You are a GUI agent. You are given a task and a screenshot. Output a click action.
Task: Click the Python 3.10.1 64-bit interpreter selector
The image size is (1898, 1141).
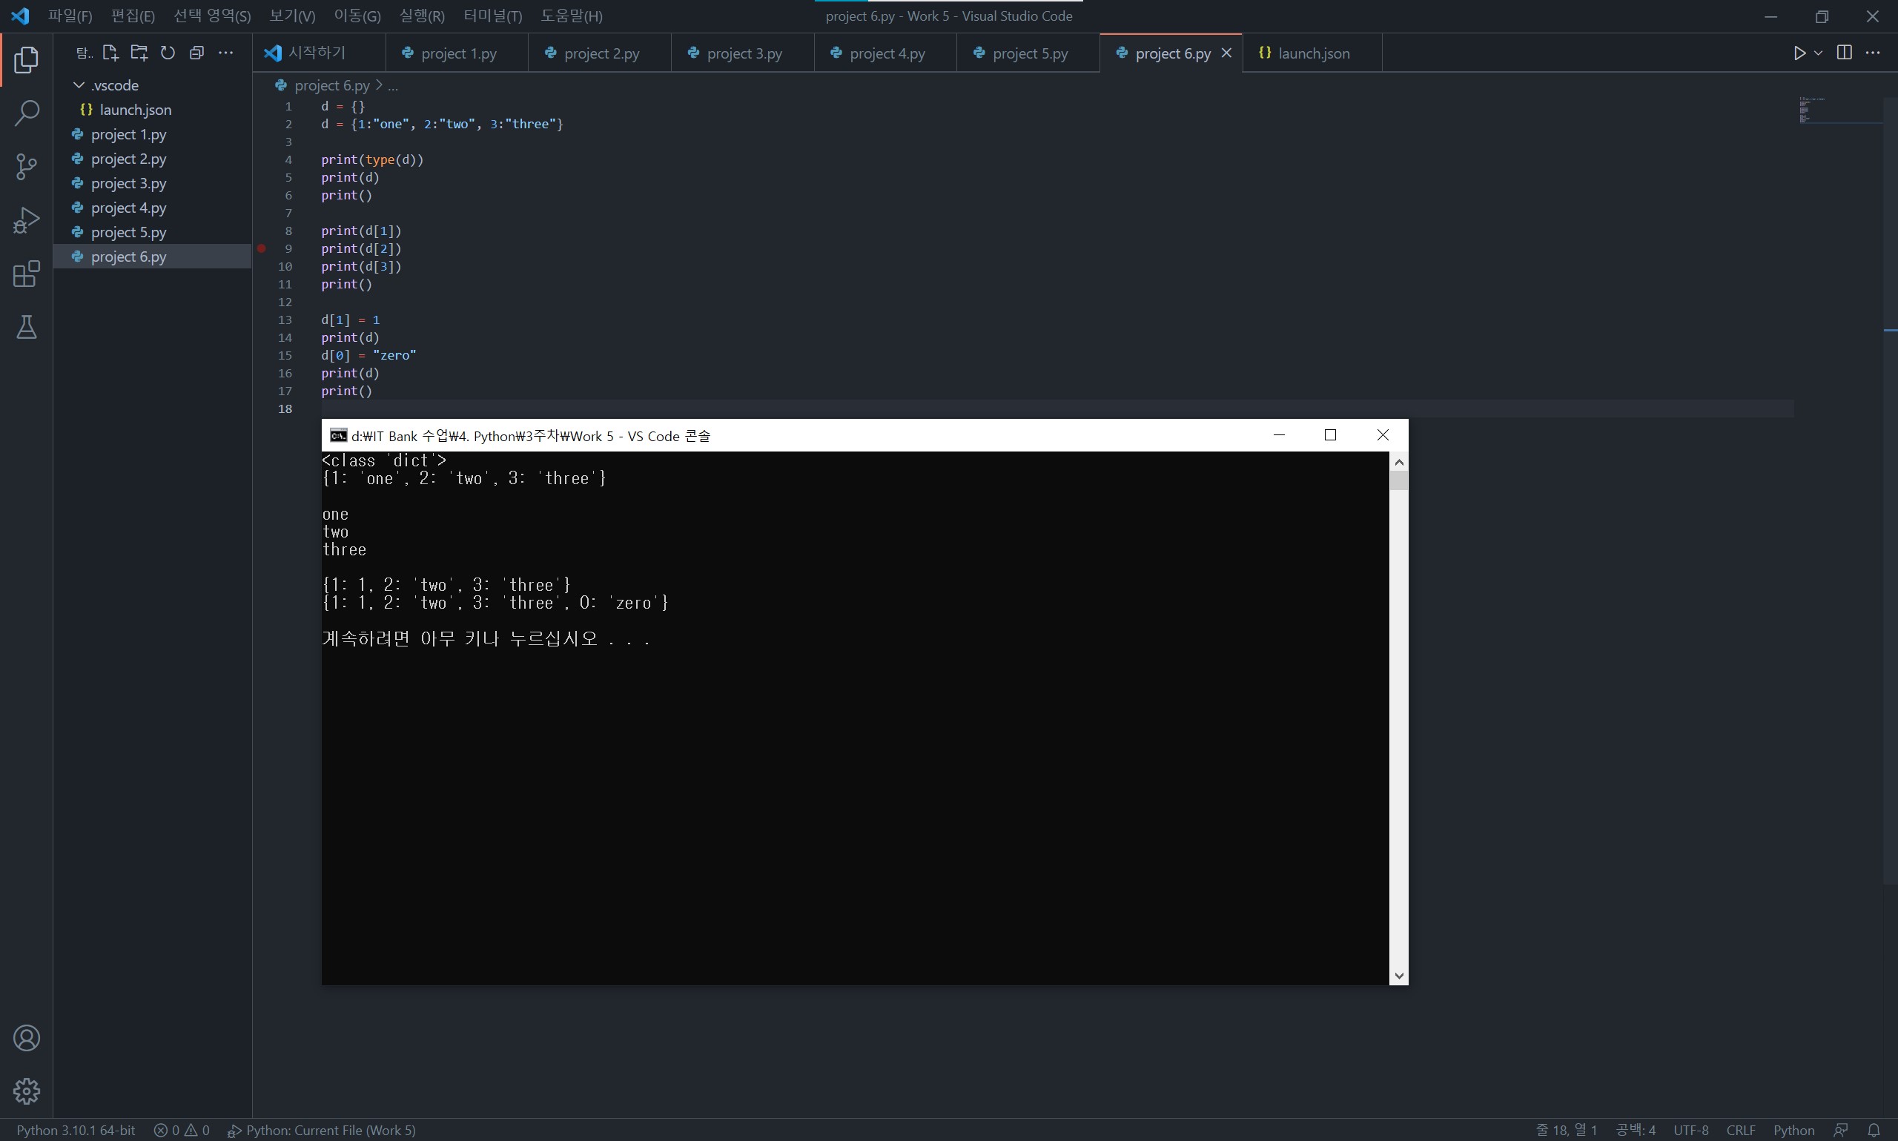(x=76, y=1130)
